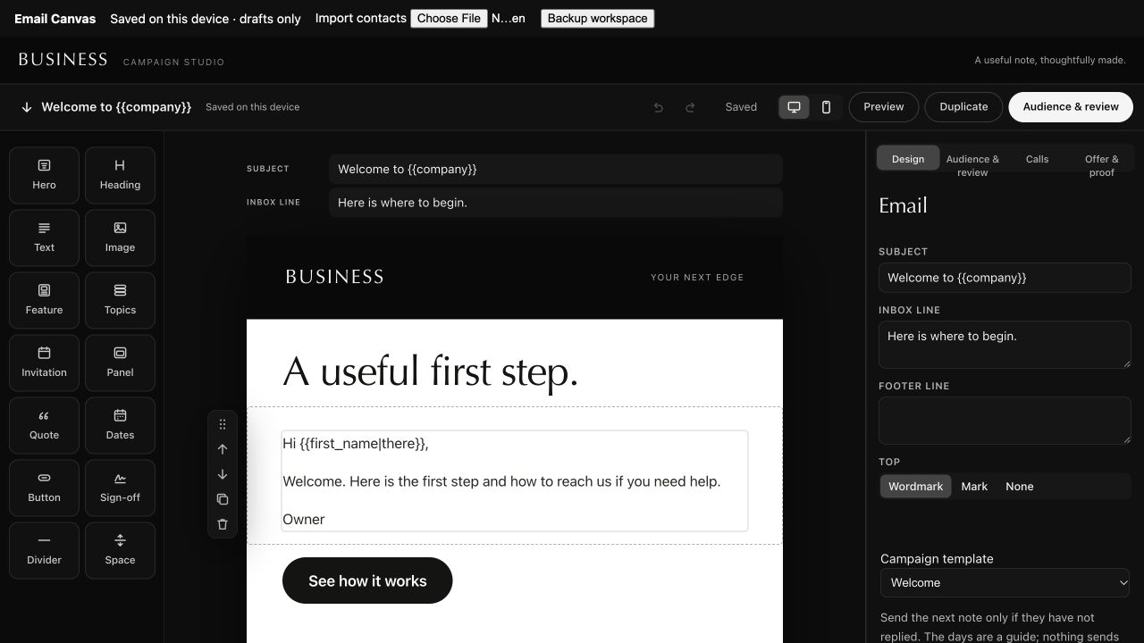Switch to the Offer & proof tab
This screenshot has height=643, width=1144.
(1101, 165)
